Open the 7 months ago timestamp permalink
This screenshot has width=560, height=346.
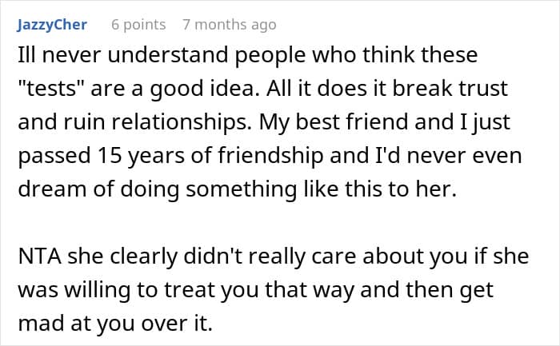click(230, 25)
